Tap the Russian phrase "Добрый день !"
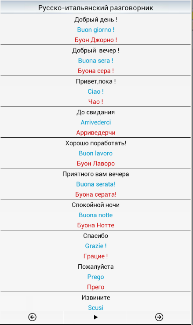The image size is (193, 325). pyautogui.click(x=95, y=20)
